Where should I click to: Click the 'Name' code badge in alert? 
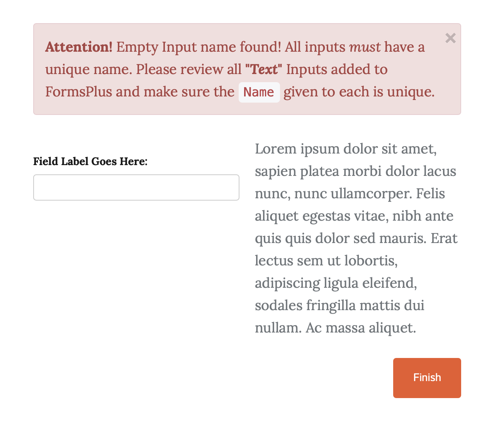pyautogui.click(x=259, y=92)
